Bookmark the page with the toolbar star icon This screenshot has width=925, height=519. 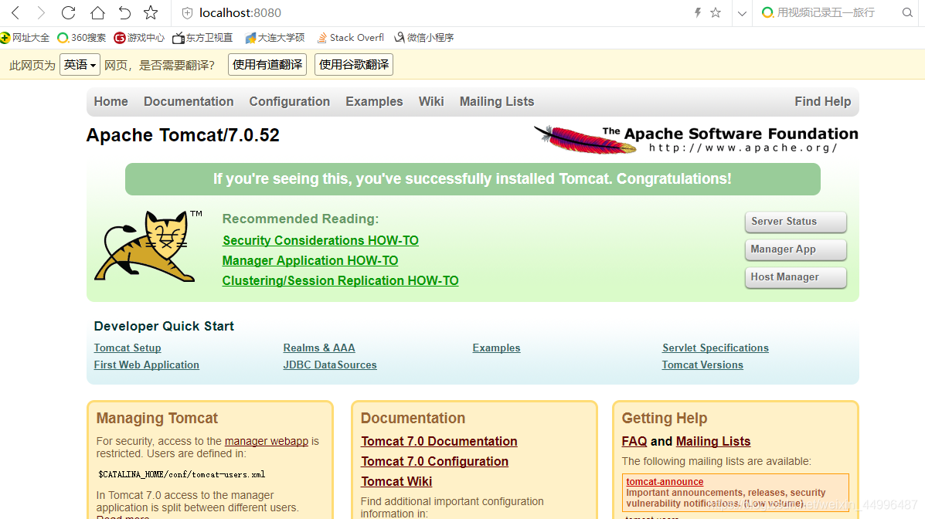tap(151, 12)
